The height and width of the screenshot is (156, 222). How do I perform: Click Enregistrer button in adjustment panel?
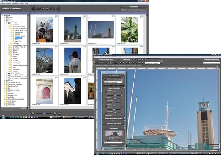coord(109,85)
